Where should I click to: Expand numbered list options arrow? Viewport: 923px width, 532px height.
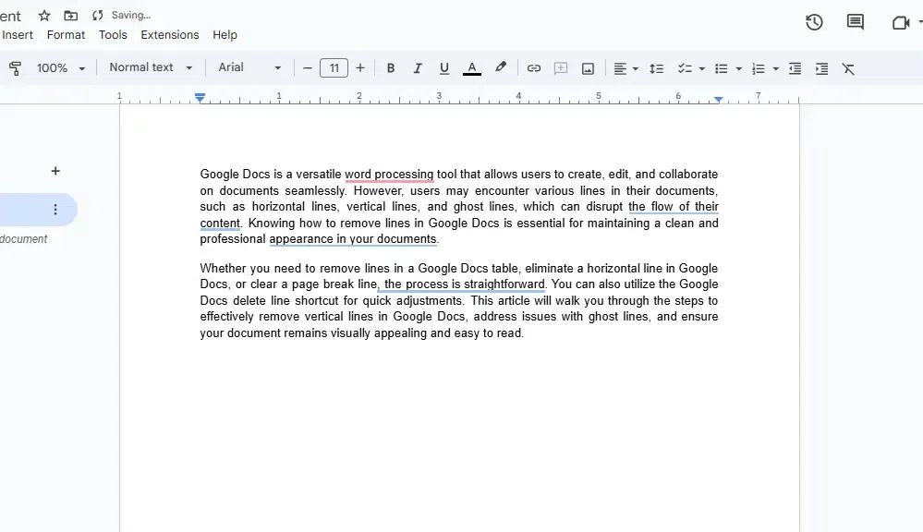point(776,69)
